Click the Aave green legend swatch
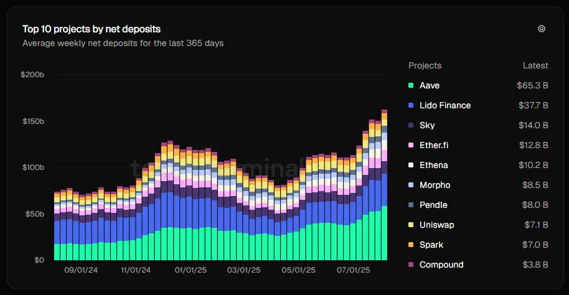Screen dimensions: 569x295 point(411,85)
